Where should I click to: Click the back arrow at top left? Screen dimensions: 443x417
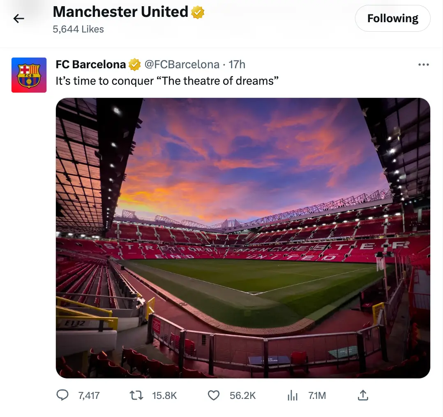coord(18,18)
